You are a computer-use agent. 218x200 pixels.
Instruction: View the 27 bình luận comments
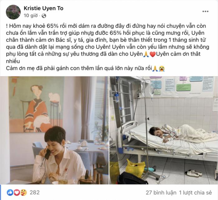tap(161, 193)
